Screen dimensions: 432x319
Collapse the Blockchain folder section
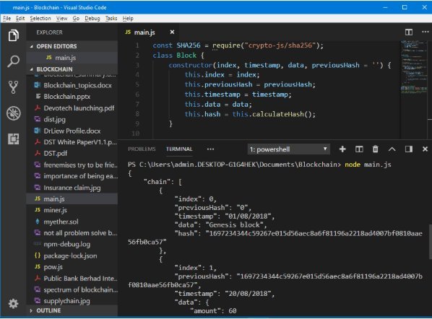72,69
